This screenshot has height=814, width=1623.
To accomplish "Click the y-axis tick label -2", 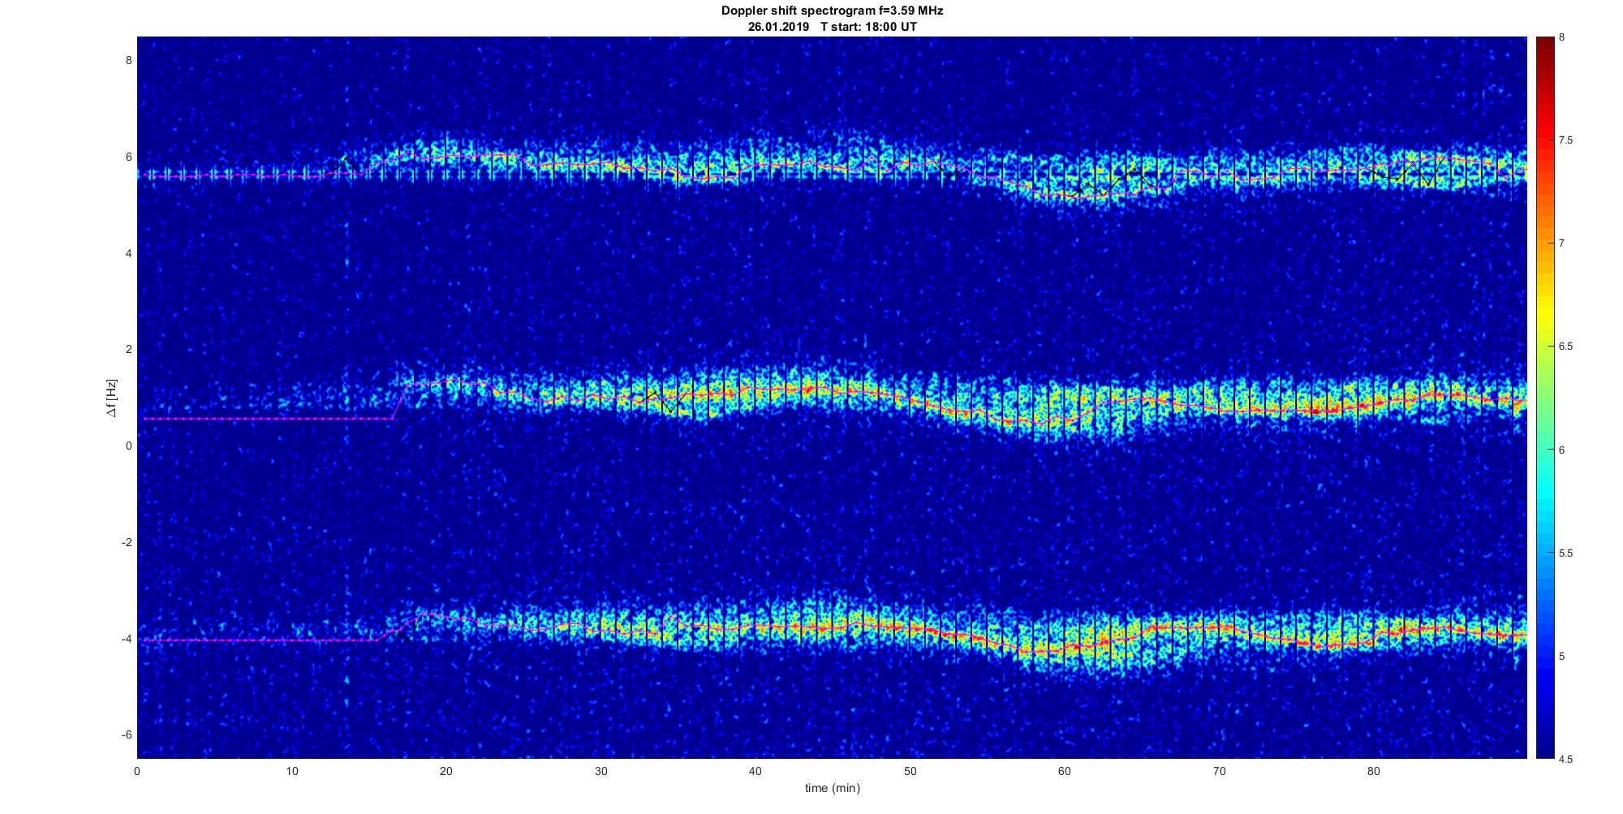I will pyautogui.click(x=127, y=542).
